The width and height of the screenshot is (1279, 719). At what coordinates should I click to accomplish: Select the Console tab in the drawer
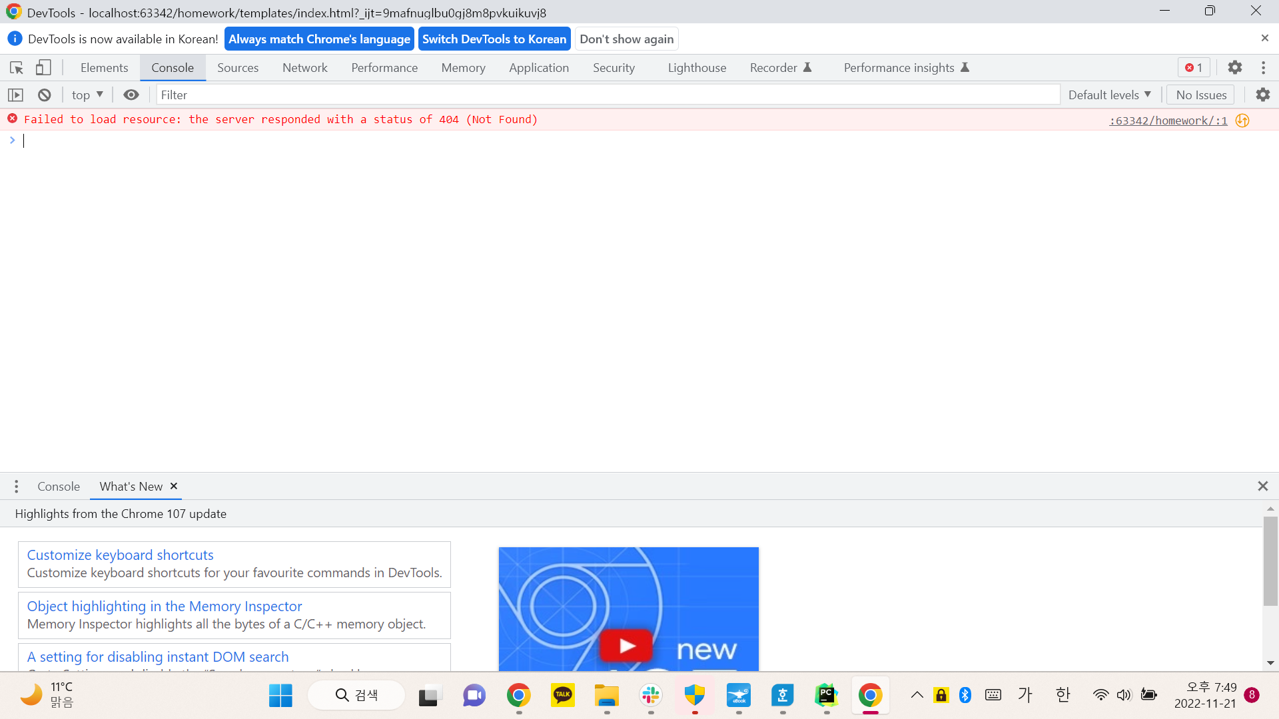[x=59, y=487]
